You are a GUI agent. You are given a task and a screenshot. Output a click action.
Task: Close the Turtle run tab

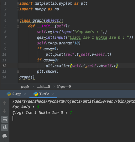53,94
